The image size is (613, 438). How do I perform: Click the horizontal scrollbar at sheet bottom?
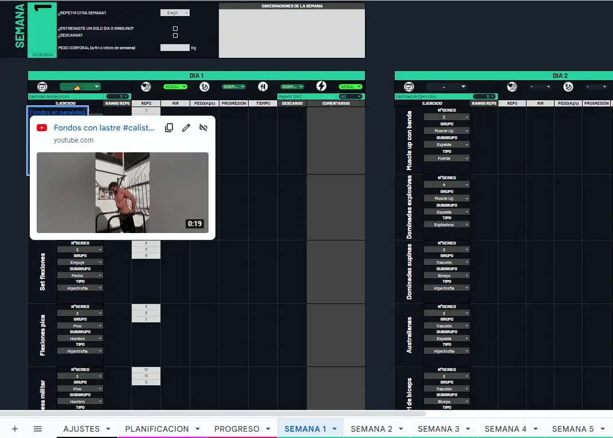point(213,413)
